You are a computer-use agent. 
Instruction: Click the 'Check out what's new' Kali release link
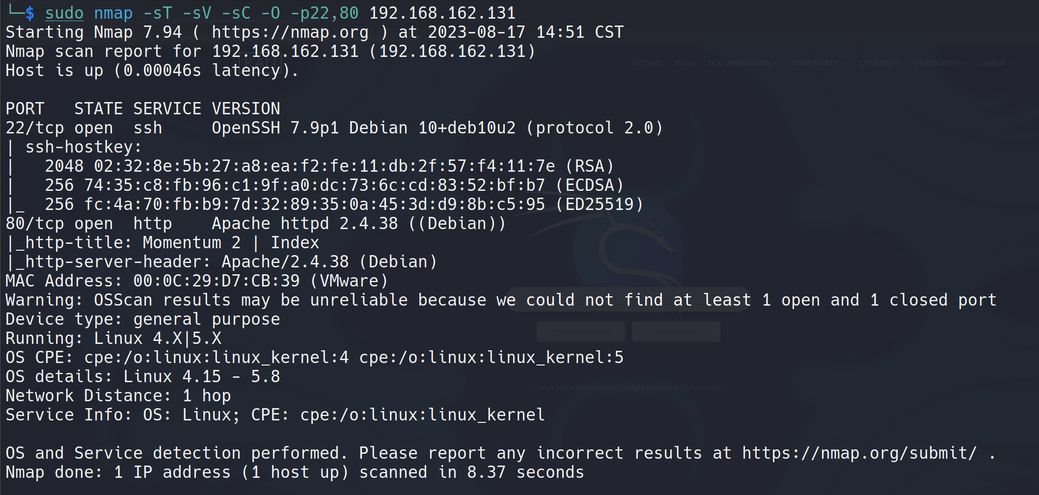[629, 388]
